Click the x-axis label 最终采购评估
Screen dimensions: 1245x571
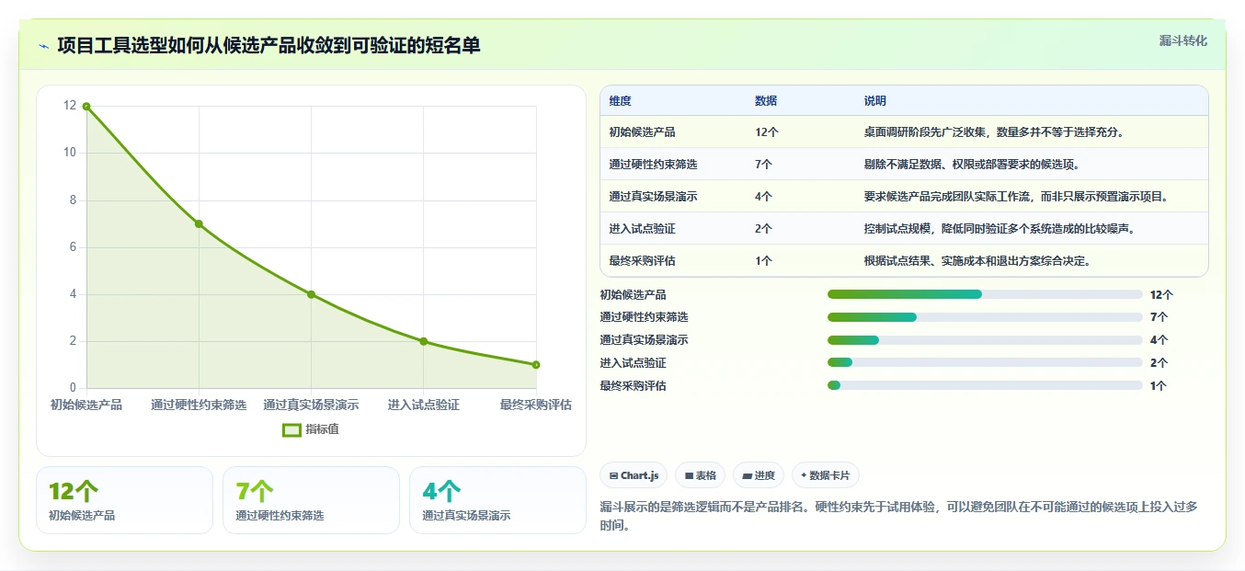pos(536,405)
